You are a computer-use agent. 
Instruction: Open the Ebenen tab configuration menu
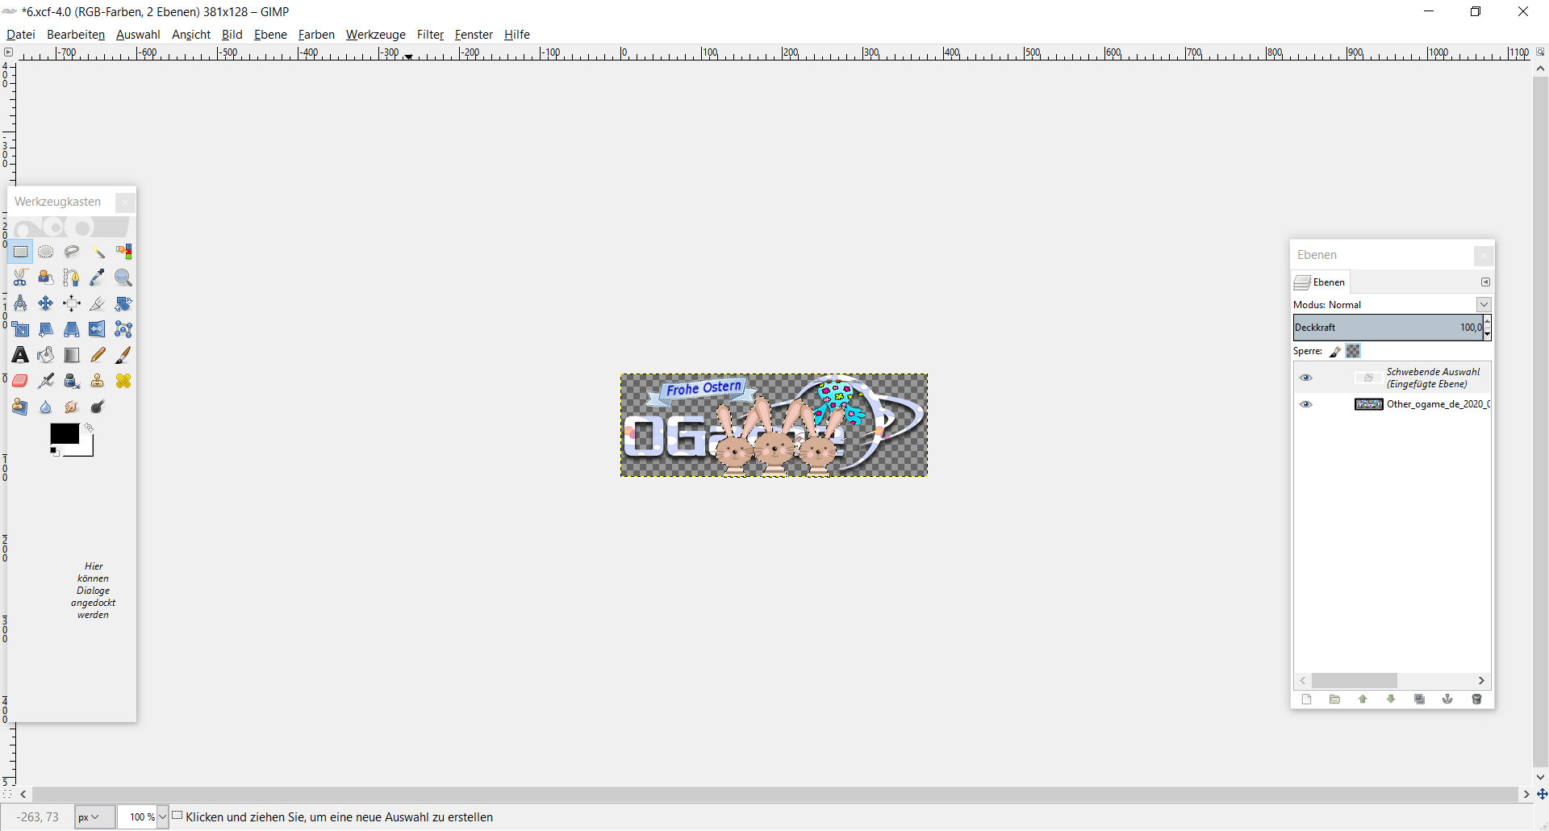tap(1485, 282)
